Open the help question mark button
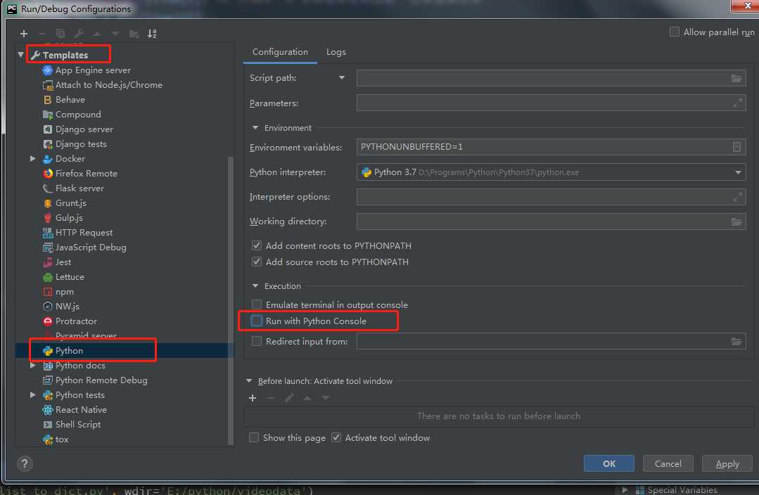This screenshot has height=495, width=759. [x=25, y=463]
